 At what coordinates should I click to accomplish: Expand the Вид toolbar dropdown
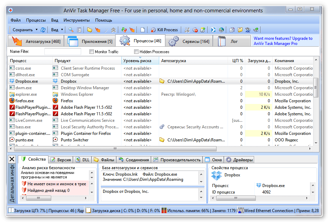pos(62,30)
